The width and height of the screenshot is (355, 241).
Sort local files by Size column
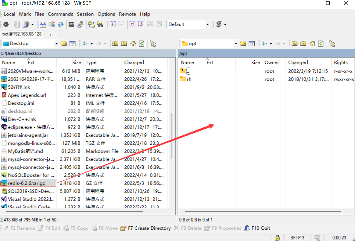(70, 62)
